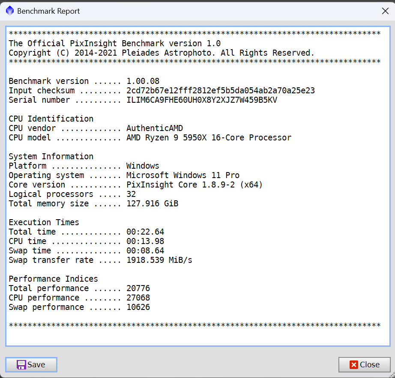The width and height of the screenshot is (395, 378).
Task: Click the System Information heading
Action: (x=51, y=157)
